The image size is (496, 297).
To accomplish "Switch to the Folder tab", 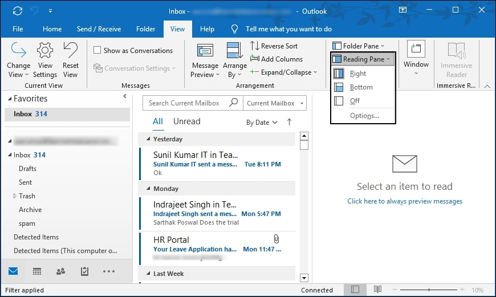I will (x=145, y=29).
